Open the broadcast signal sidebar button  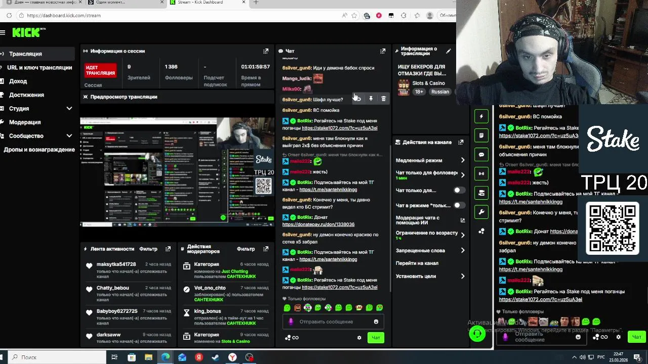coord(481,173)
